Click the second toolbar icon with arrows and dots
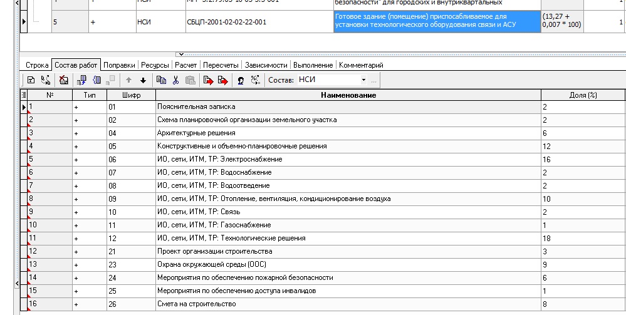Viewport: 626px width, 315px height. coord(46,80)
